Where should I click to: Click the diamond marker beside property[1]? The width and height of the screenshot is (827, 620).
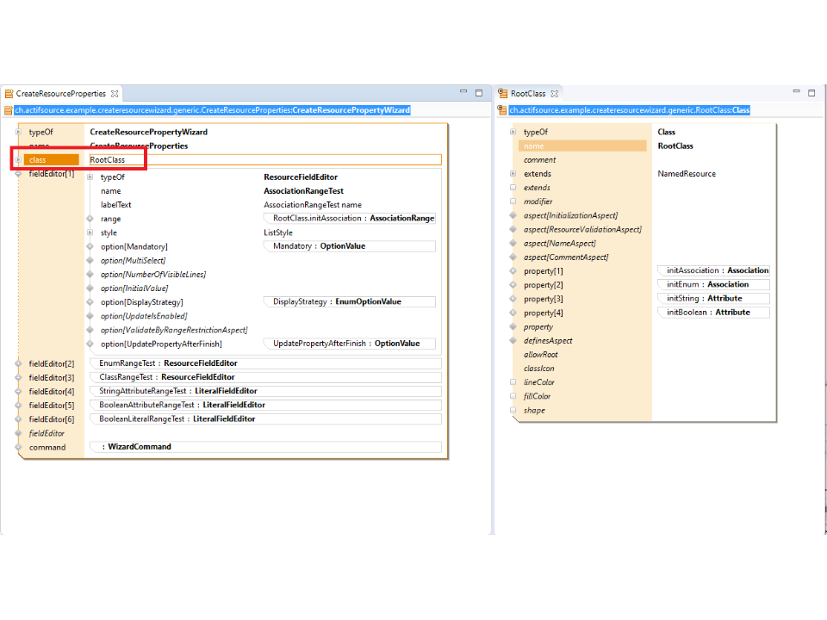[513, 271]
